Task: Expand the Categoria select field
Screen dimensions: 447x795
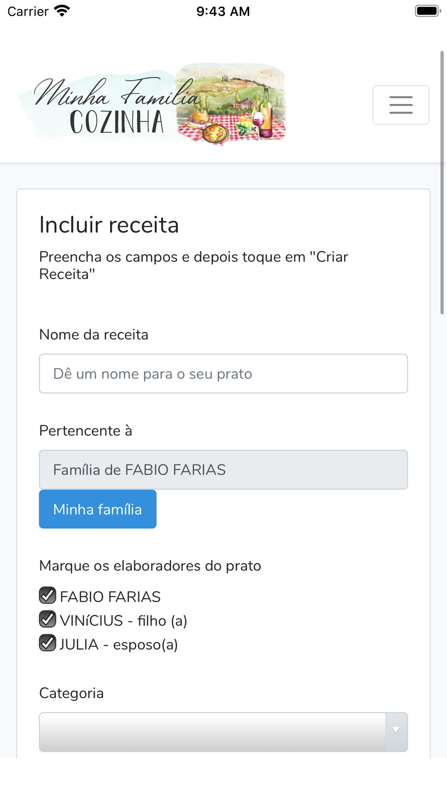Action: coord(223,732)
